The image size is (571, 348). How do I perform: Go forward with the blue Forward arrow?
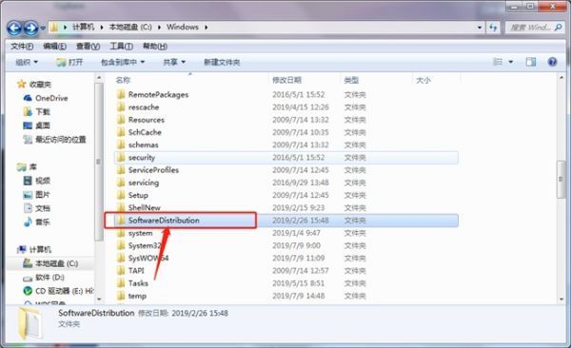click(x=31, y=28)
